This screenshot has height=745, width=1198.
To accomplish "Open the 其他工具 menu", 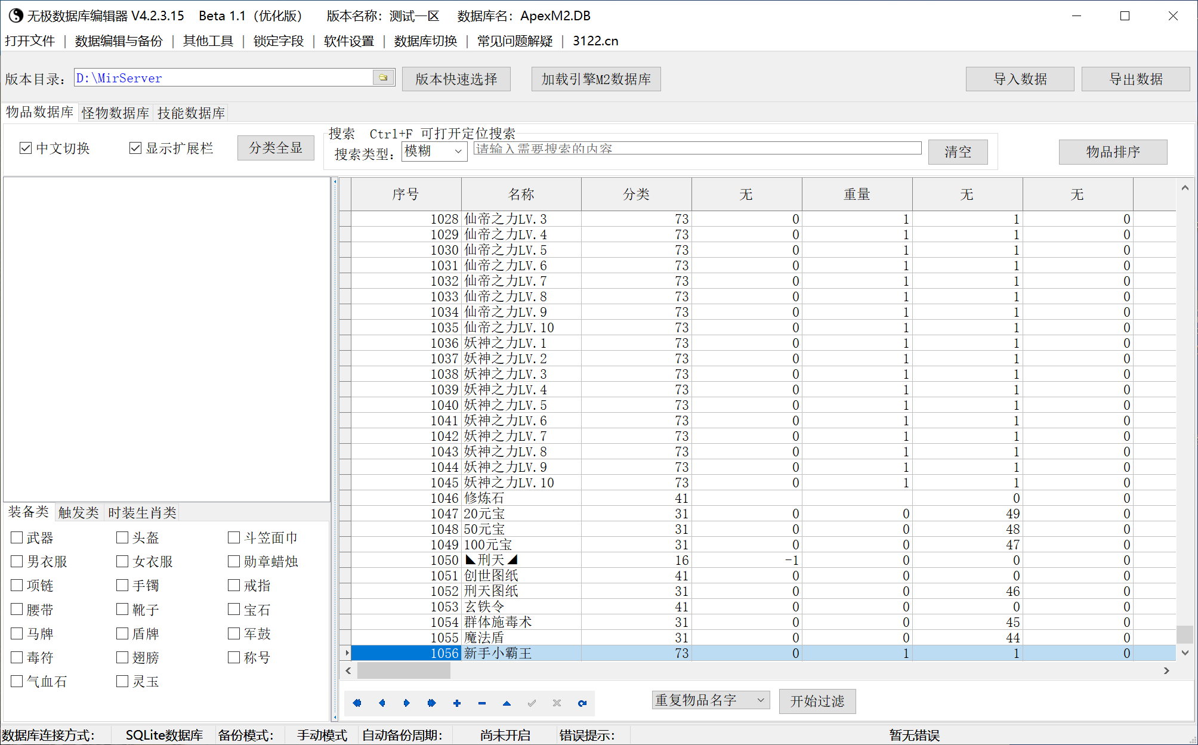I will tap(208, 41).
